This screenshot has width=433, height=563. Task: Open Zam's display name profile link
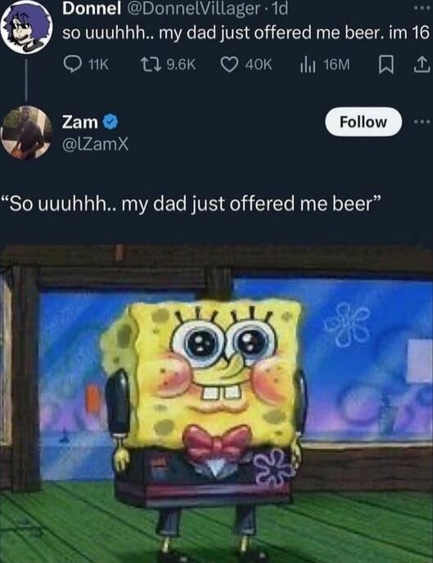(79, 122)
